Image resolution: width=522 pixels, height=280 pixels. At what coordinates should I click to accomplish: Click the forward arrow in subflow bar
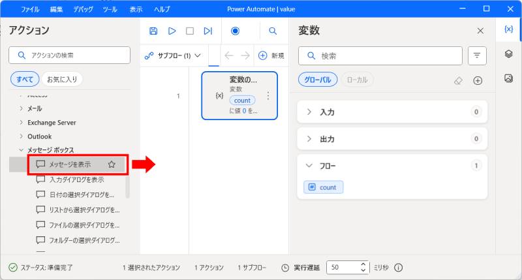pyautogui.click(x=245, y=55)
